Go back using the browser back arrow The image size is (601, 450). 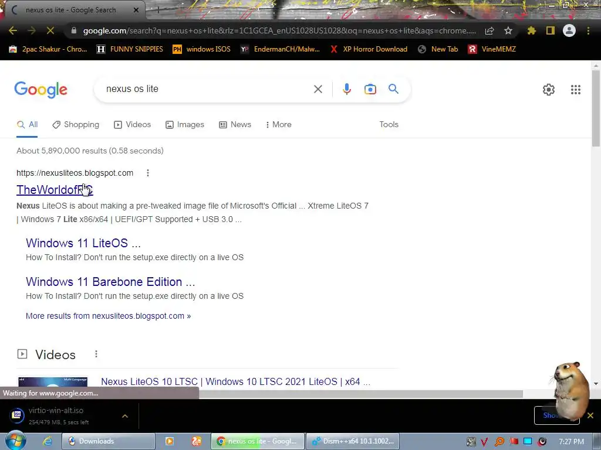tap(13, 30)
